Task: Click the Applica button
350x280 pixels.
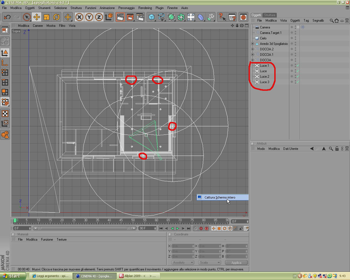Action: [236, 262]
